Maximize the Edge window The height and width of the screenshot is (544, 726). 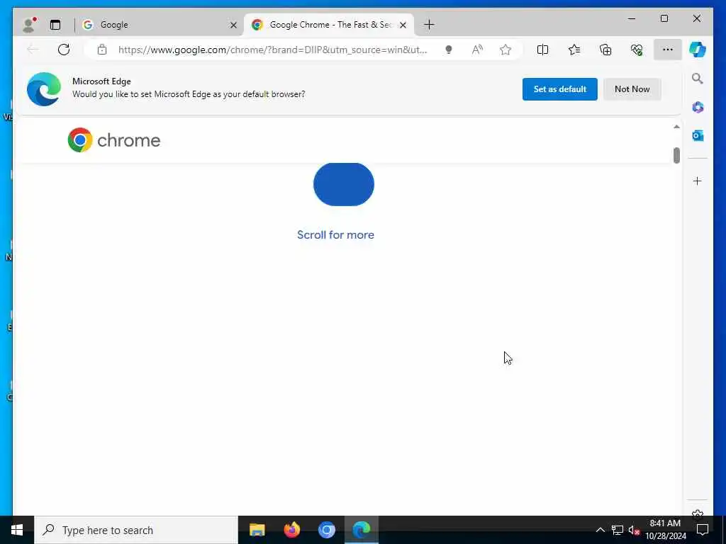tap(664, 18)
